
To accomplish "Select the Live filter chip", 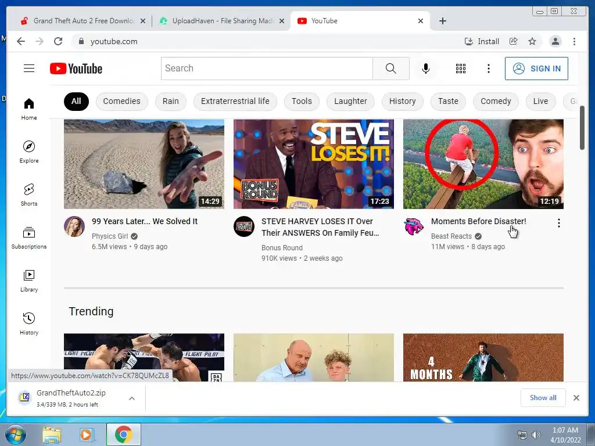I will pyautogui.click(x=540, y=101).
